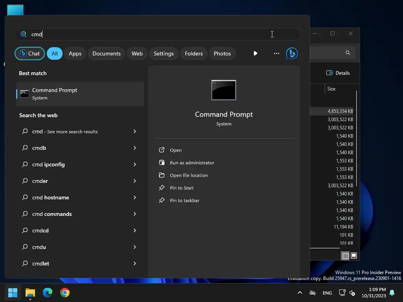Select the cmd hostname web suggestion

point(80,197)
